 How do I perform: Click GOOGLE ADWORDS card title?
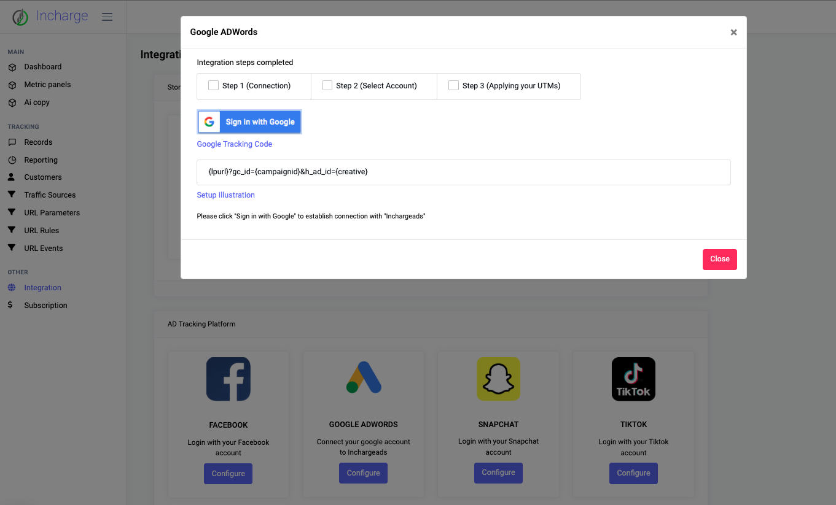tap(364, 425)
